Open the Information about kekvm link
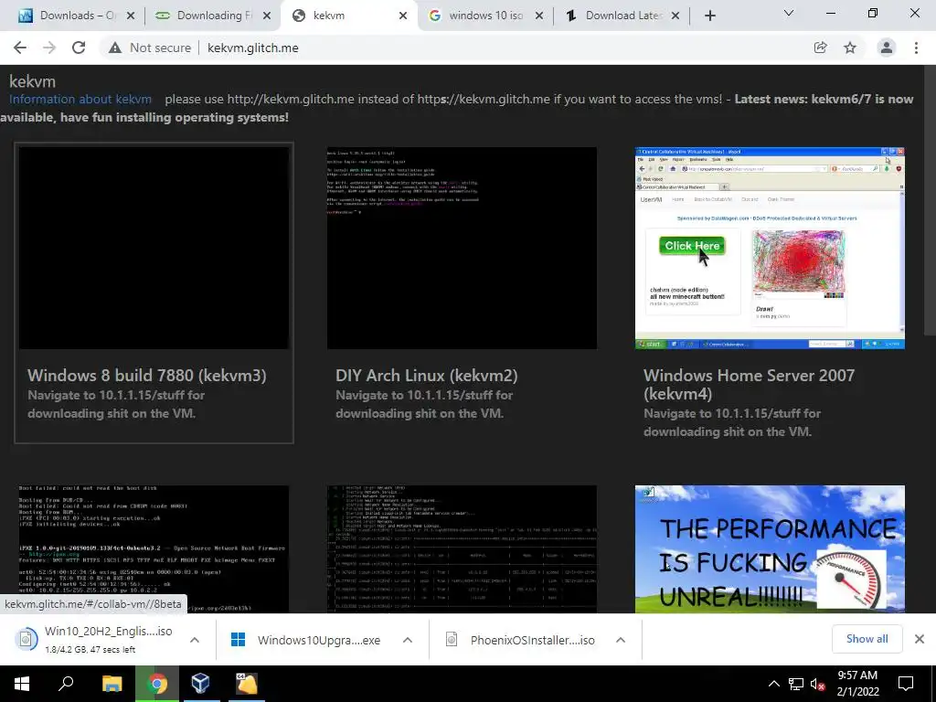The width and height of the screenshot is (936, 702). [80, 99]
